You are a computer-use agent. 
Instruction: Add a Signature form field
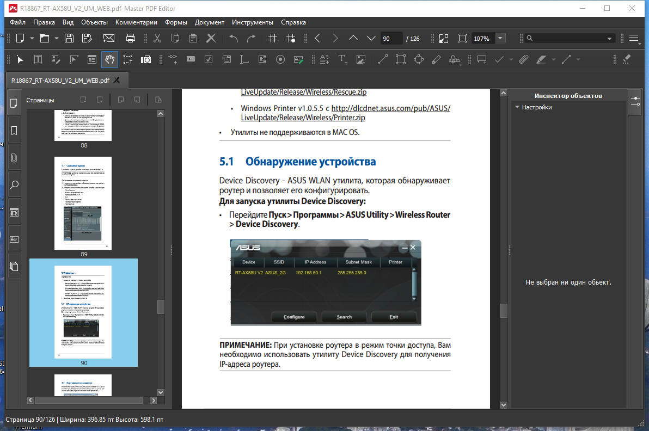coord(298,59)
